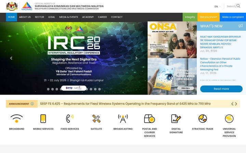
Task: Open the EN language dropdown
Action: 218,6
